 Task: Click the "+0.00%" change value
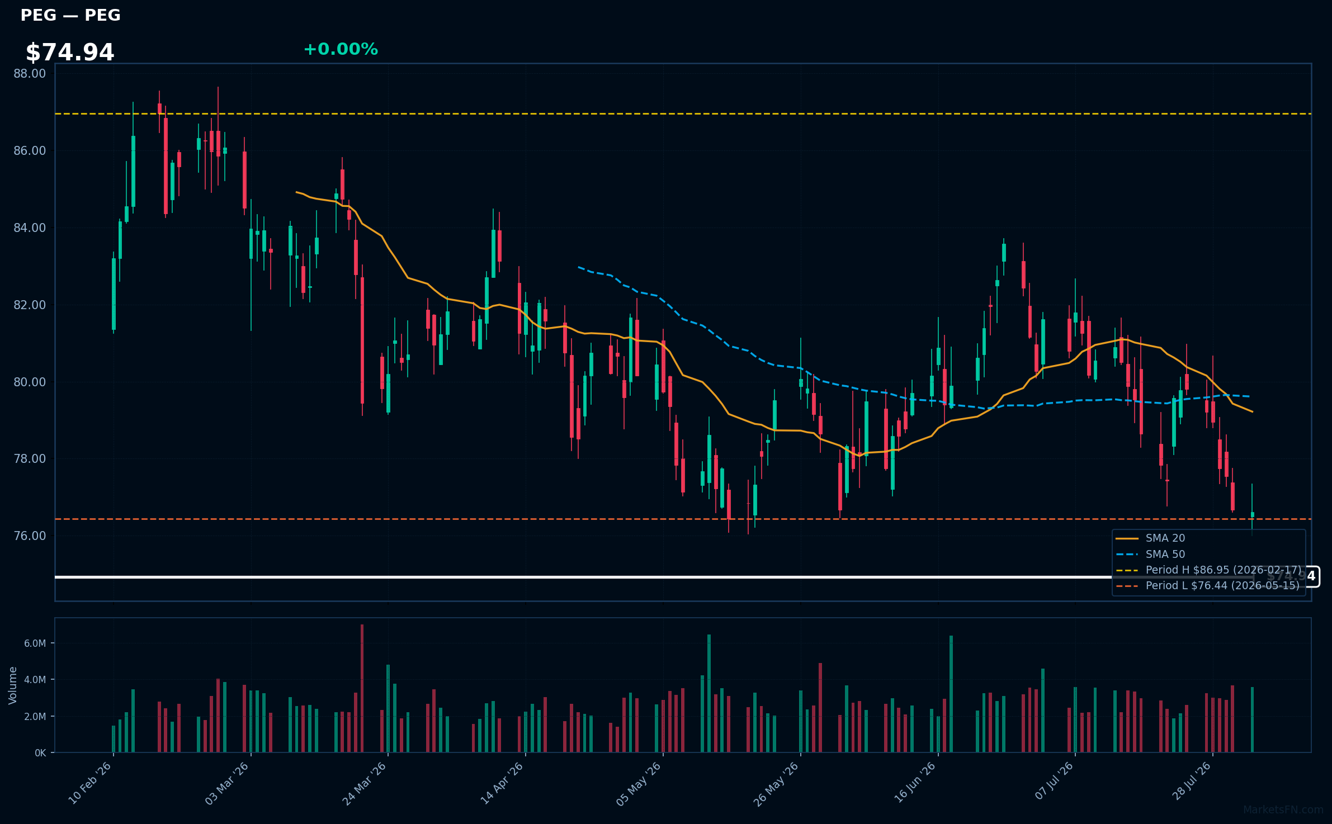tap(341, 49)
